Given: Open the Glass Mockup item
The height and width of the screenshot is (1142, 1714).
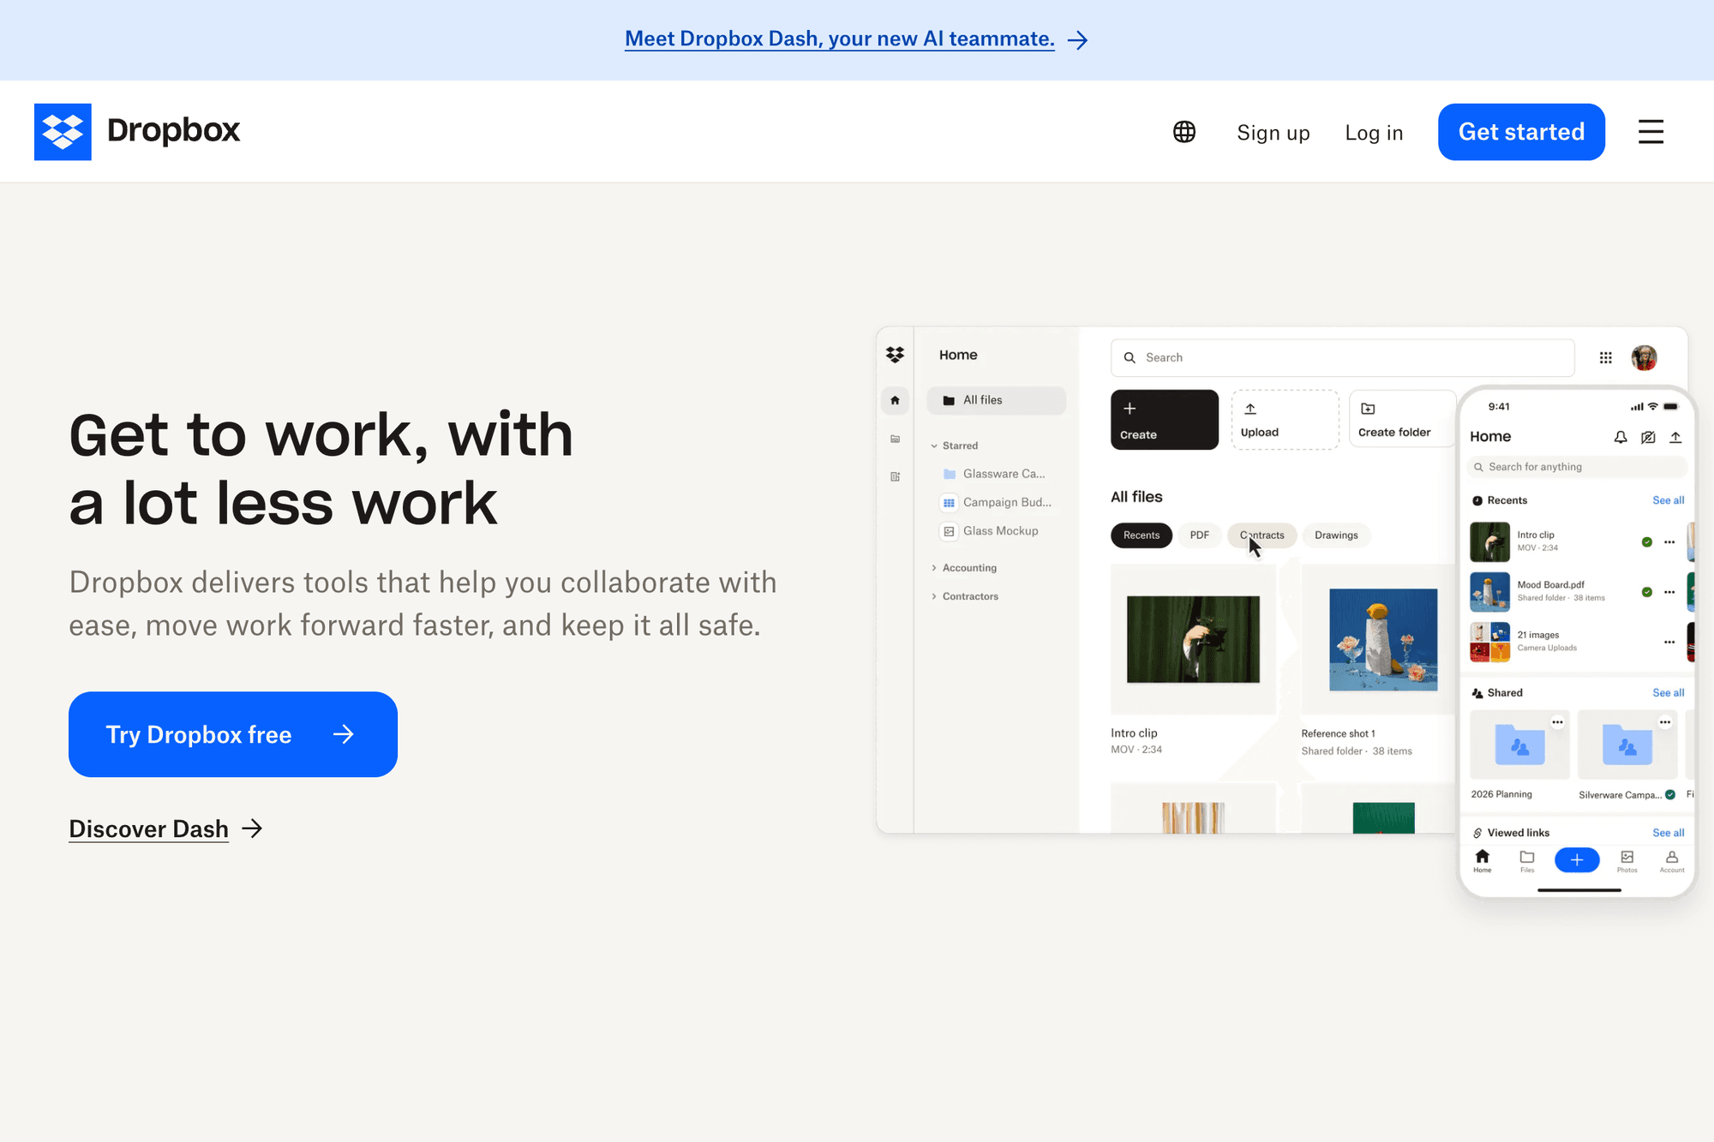Looking at the screenshot, I should point(990,531).
